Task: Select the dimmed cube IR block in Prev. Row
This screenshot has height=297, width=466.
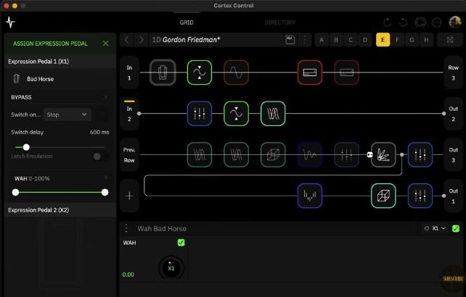Action: tap(273, 154)
